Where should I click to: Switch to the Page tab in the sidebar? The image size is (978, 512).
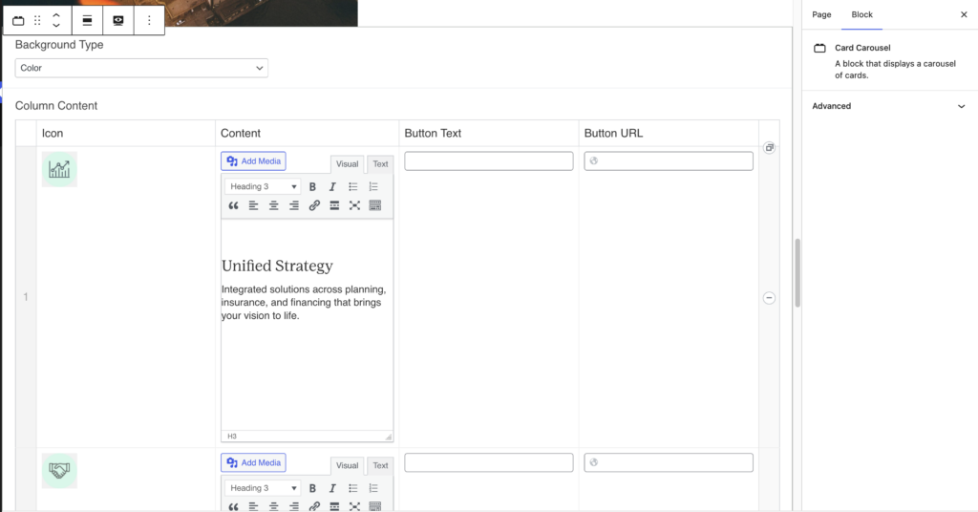click(x=821, y=14)
